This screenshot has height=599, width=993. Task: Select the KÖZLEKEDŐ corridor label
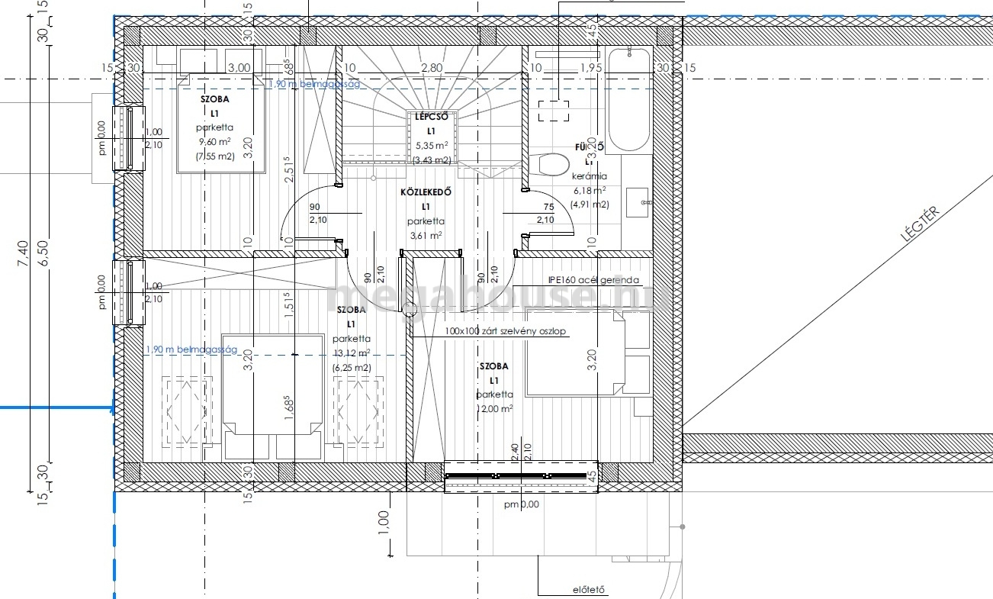tap(426, 192)
